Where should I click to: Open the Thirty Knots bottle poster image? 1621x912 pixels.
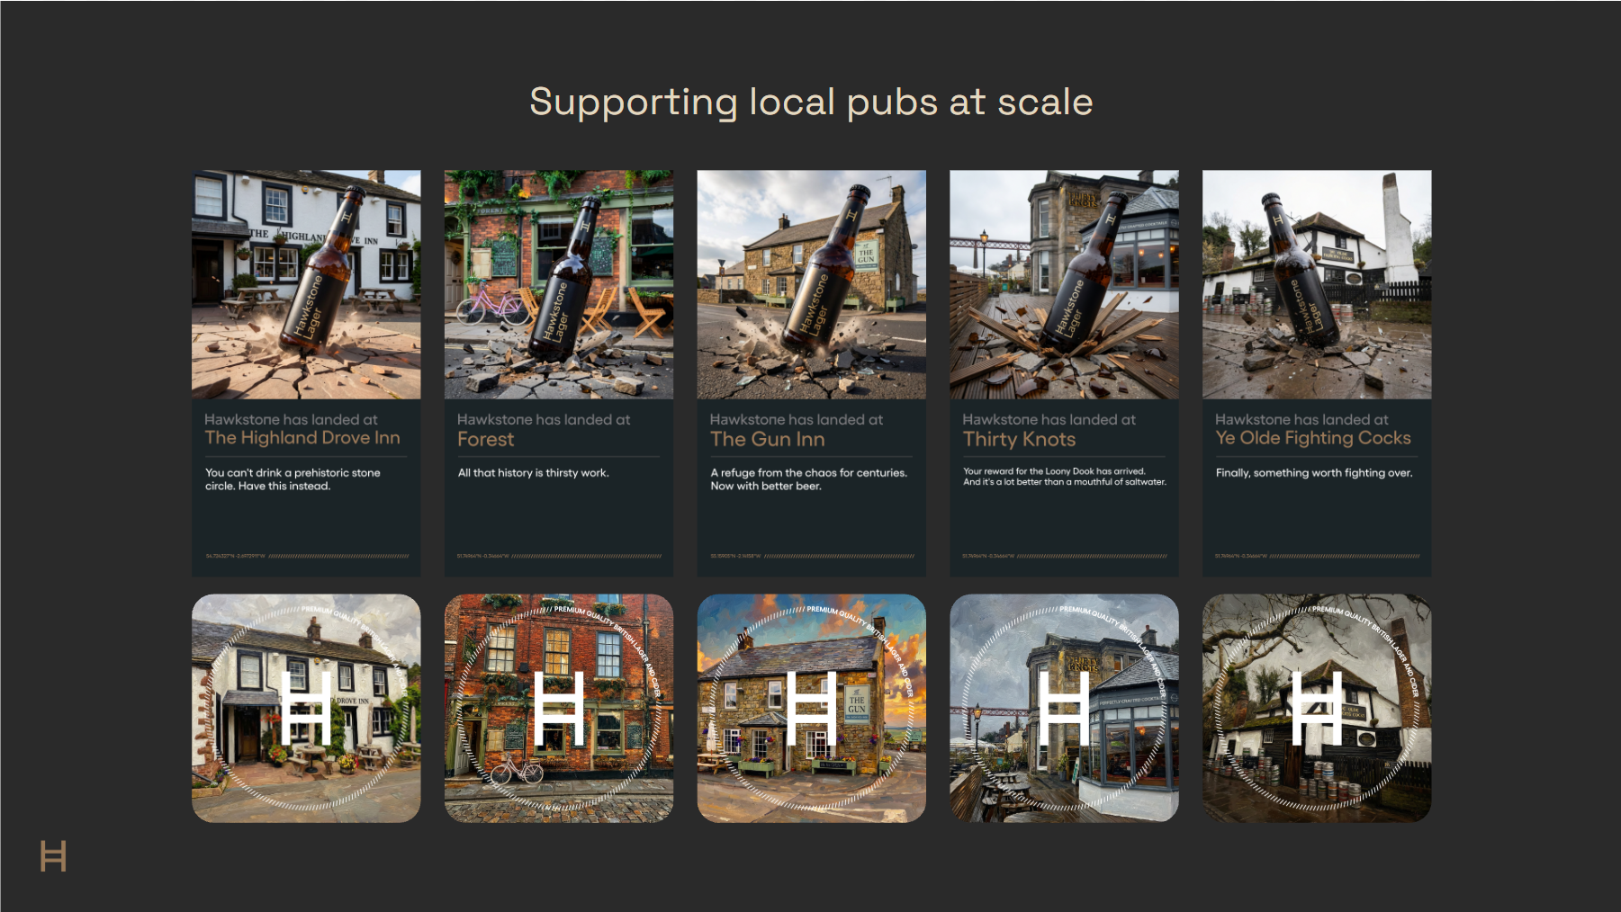1064,284
